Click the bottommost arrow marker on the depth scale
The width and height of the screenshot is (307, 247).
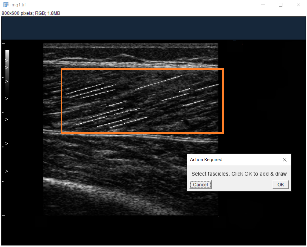click(x=6, y=171)
